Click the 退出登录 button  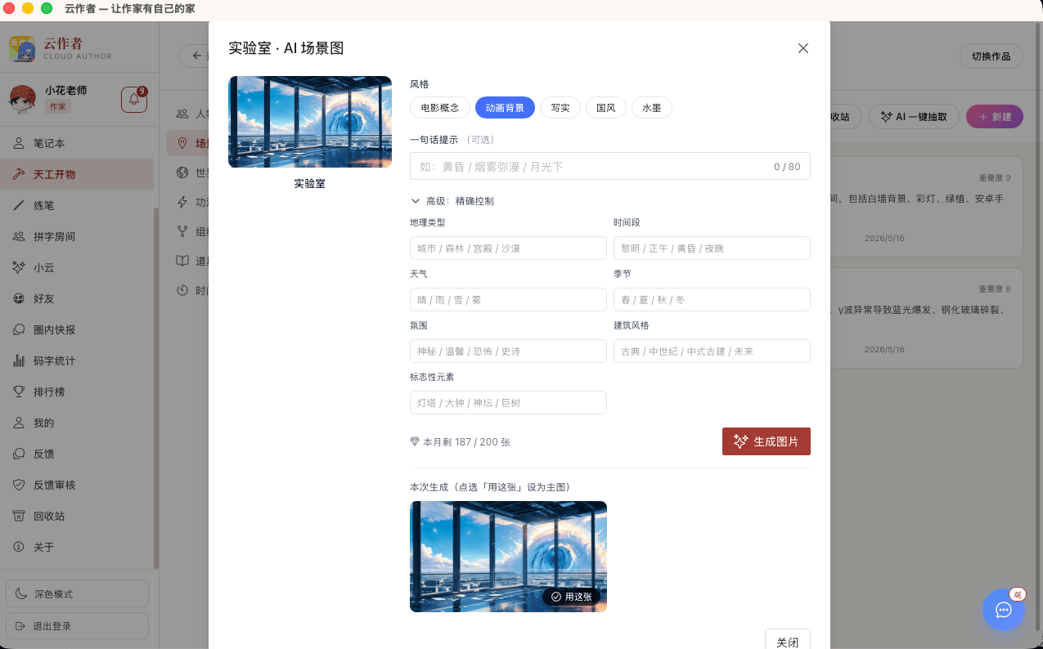pos(77,626)
